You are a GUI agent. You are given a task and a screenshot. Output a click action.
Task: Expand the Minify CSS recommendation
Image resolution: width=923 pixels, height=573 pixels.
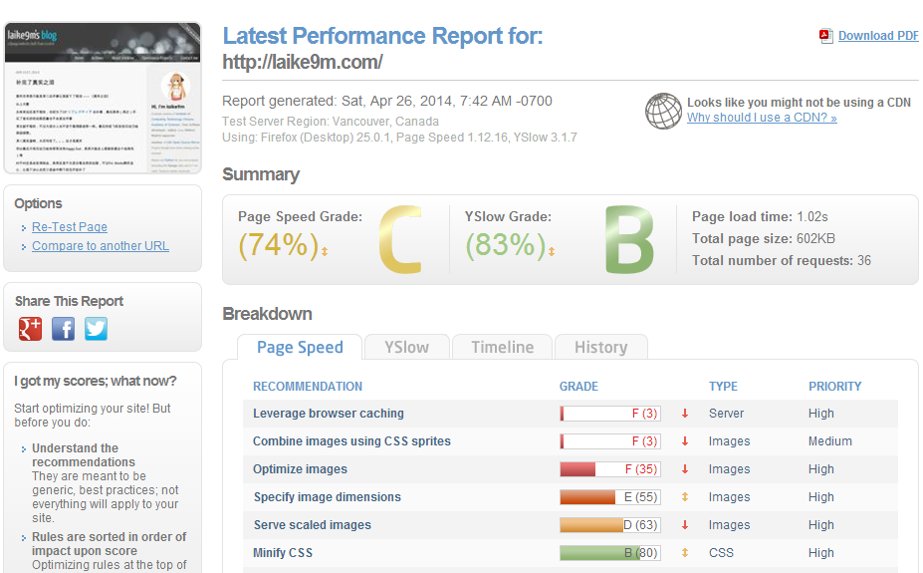click(x=283, y=553)
